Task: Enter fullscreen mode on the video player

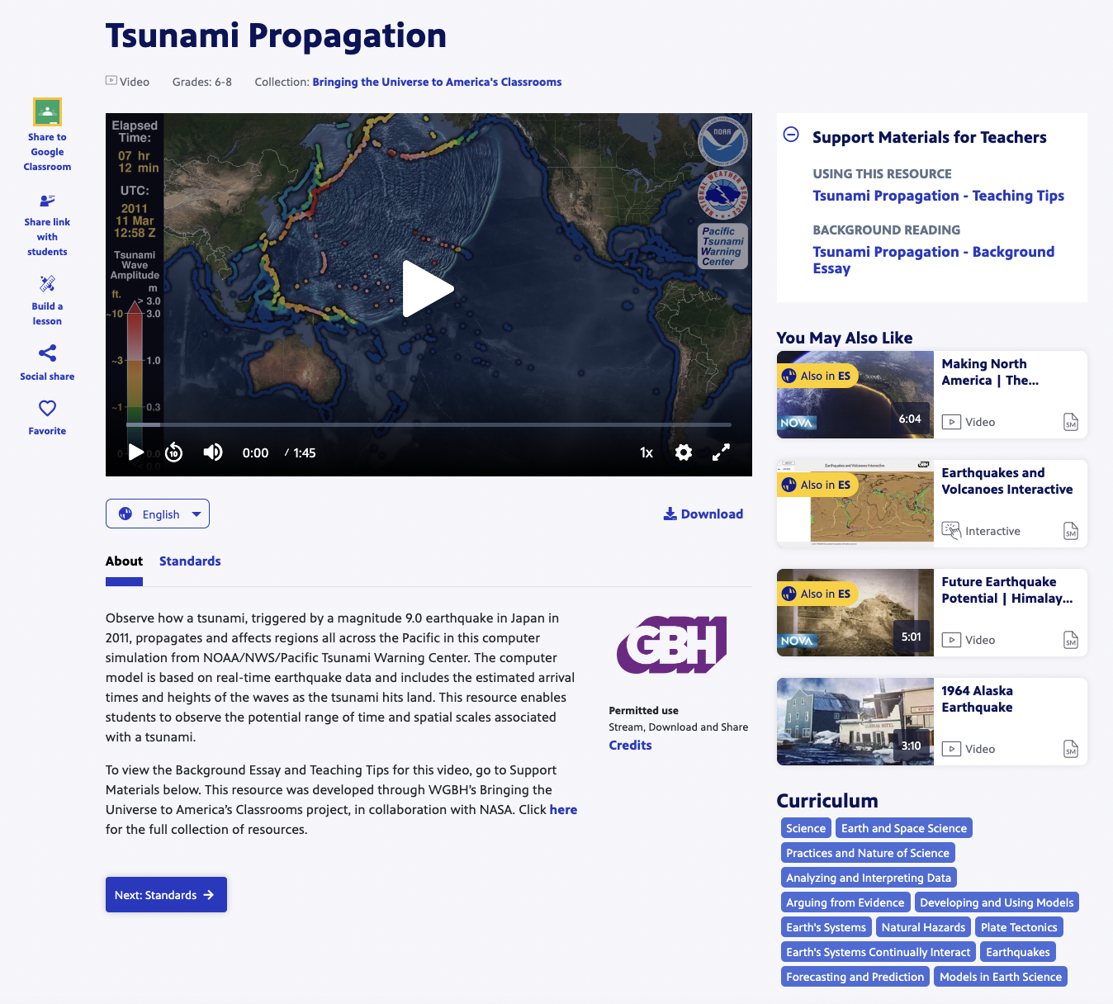Action: click(x=720, y=452)
